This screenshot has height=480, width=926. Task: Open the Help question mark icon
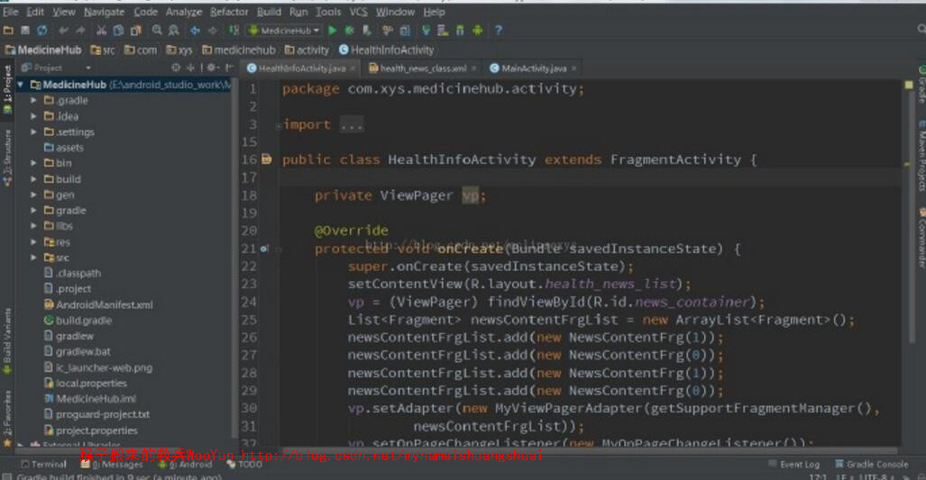click(x=498, y=31)
